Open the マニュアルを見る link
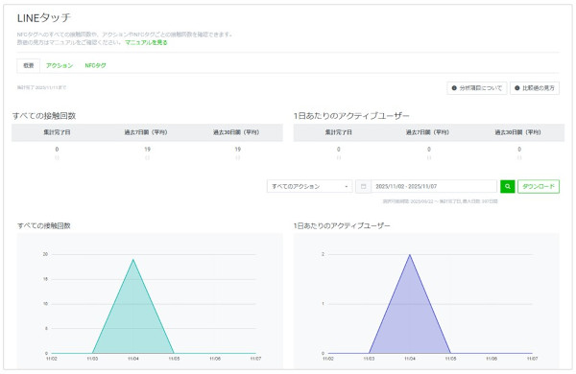This screenshot has height=374, width=576. point(146,42)
